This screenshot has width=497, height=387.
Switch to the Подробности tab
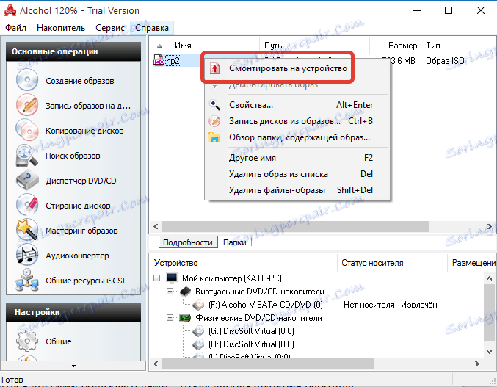188,242
